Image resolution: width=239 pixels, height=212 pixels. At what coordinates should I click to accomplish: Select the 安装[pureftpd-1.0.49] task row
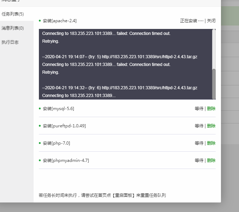[127, 126]
